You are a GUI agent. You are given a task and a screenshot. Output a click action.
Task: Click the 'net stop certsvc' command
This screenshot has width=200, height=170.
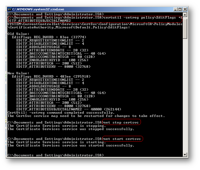(x=121, y=122)
